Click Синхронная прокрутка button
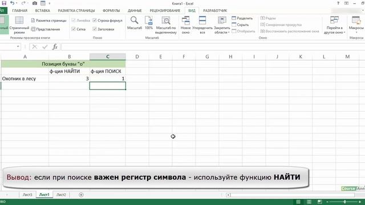Screen dimensions: 365x205 (281, 24)
